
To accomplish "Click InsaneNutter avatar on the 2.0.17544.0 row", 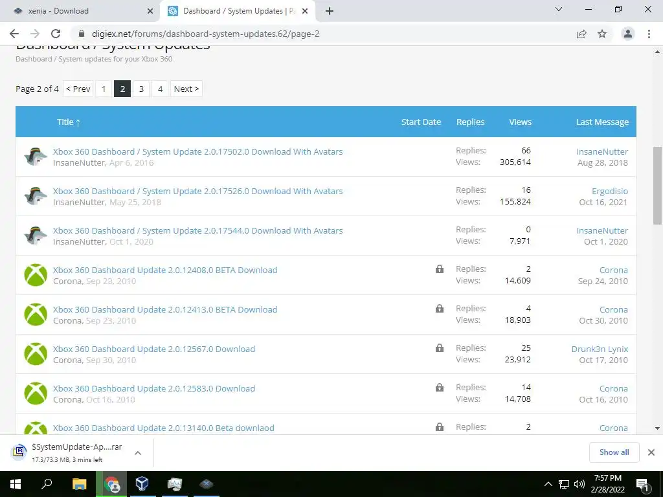I will pos(36,236).
